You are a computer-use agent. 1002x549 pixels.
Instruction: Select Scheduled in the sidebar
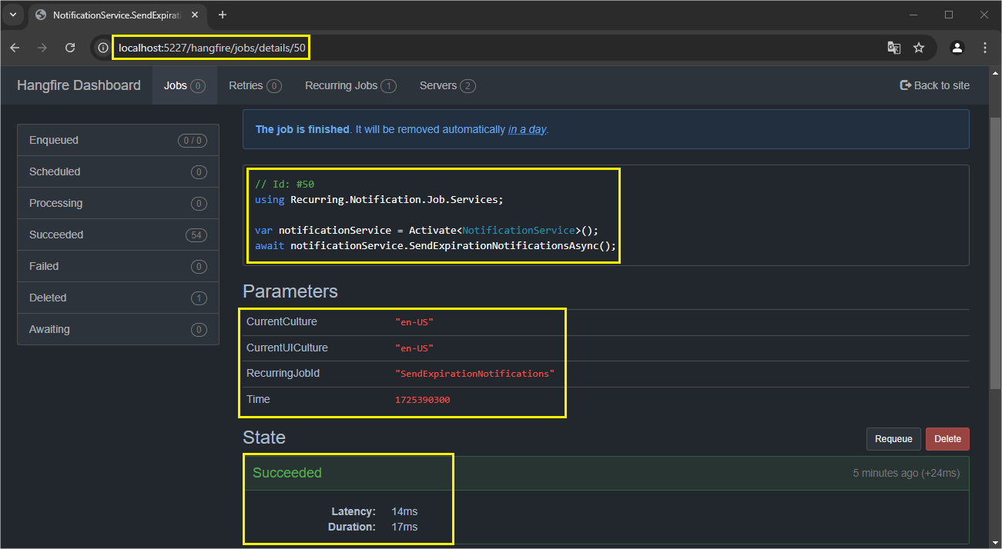[118, 171]
